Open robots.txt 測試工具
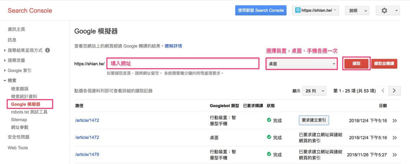 (x=29, y=112)
